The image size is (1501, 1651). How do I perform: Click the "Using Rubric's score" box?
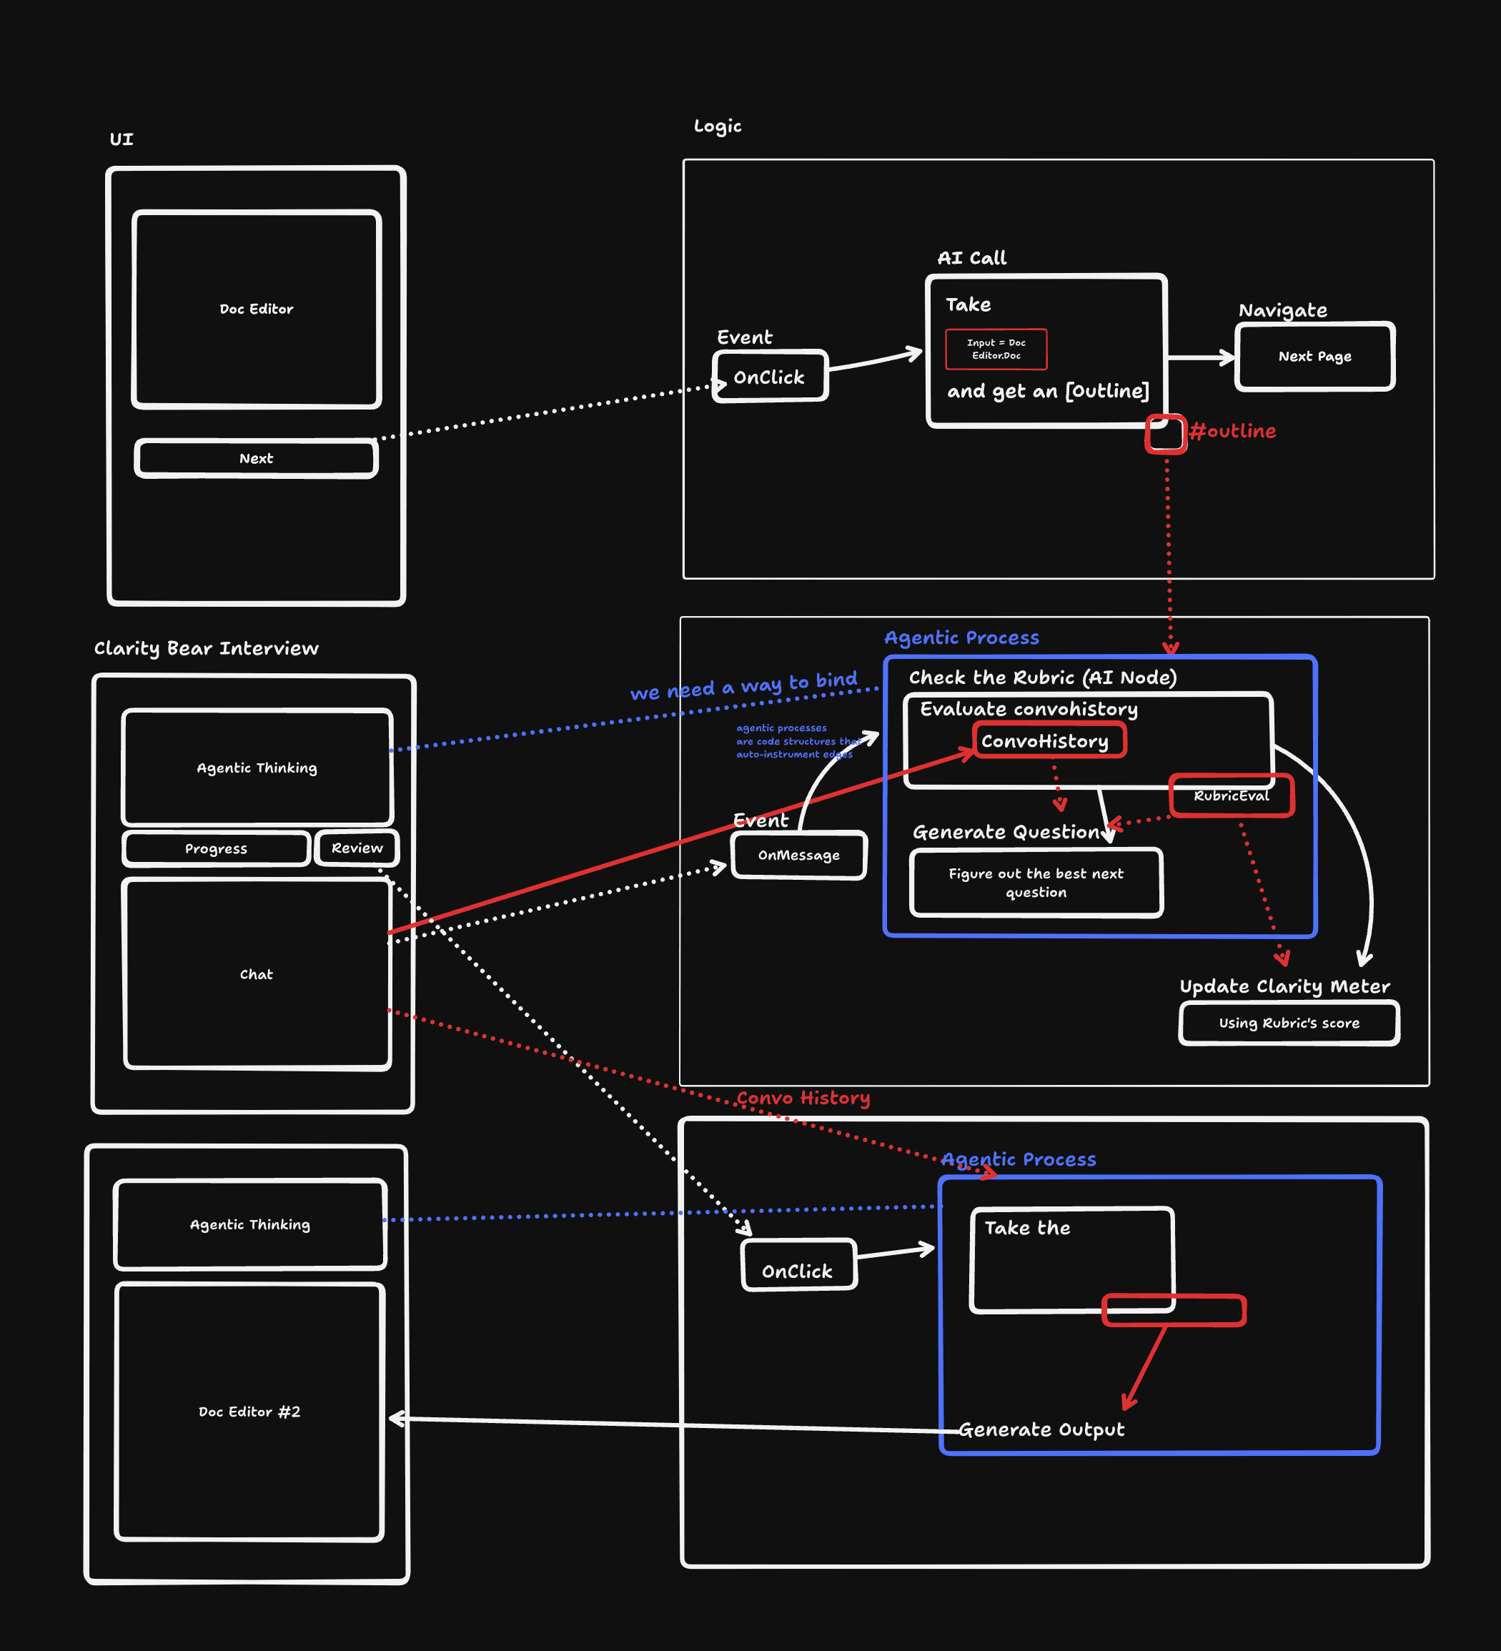click(x=1289, y=1023)
